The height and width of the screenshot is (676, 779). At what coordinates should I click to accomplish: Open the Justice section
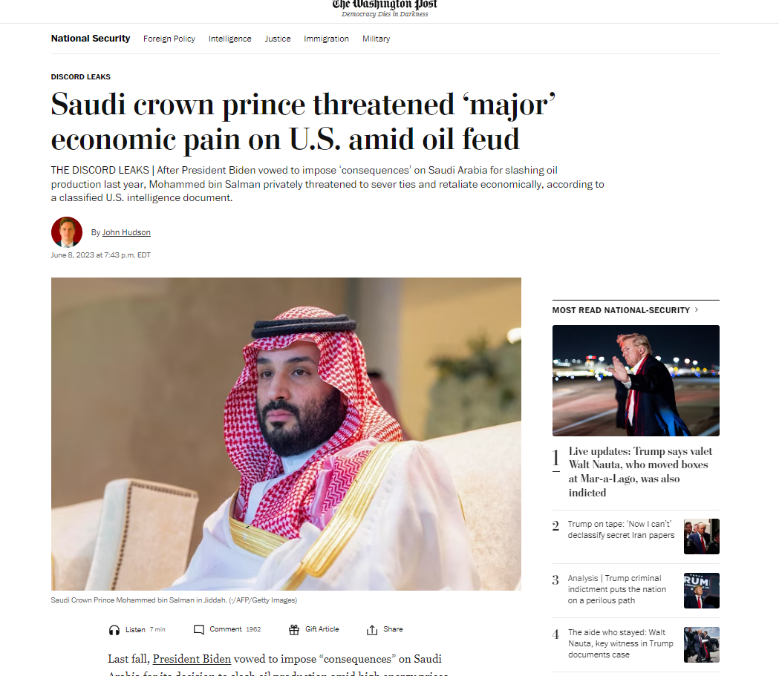coord(278,39)
